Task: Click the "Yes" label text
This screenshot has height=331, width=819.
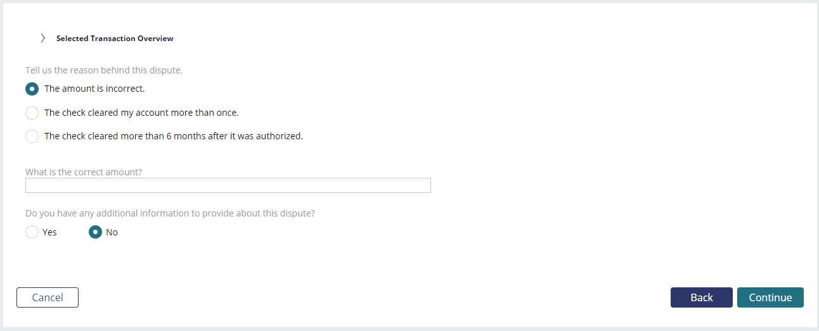Action: (49, 232)
